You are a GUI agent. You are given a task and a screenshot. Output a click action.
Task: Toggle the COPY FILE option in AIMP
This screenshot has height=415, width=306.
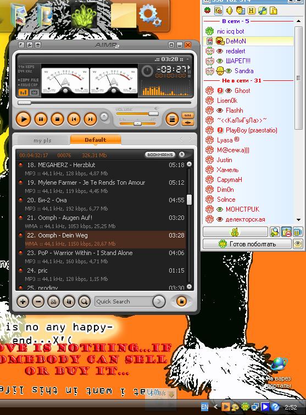coord(29,80)
